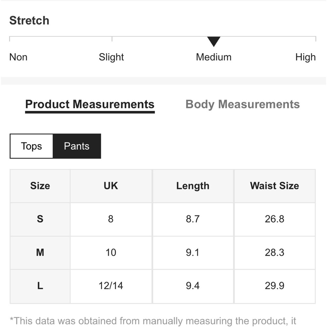Select the S size row
Image resolution: width=327 pixels, height=327 pixels.
(163, 219)
